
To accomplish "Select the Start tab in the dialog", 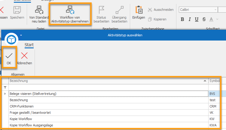I will point(29,45).
